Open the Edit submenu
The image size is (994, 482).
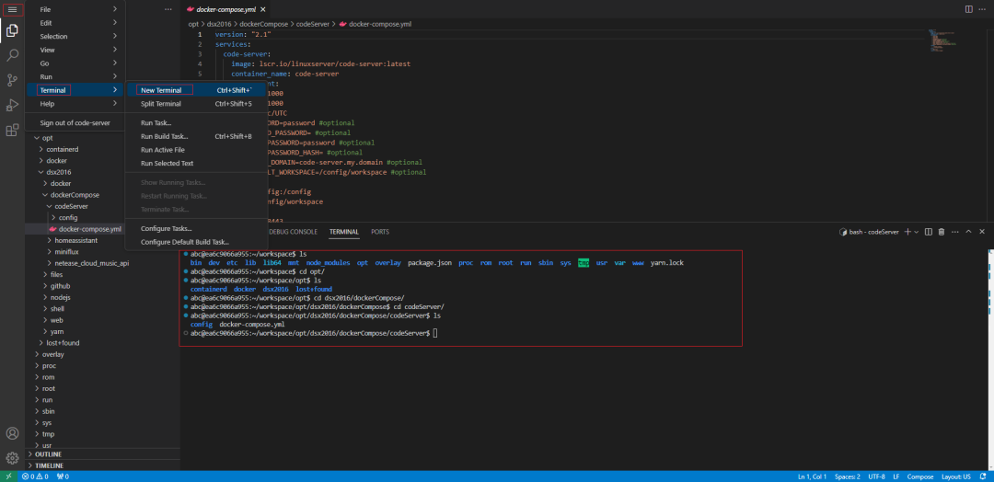tap(75, 23)
